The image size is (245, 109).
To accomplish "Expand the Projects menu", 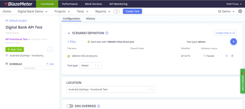I will pyautogui.click(x=62, y=11).
